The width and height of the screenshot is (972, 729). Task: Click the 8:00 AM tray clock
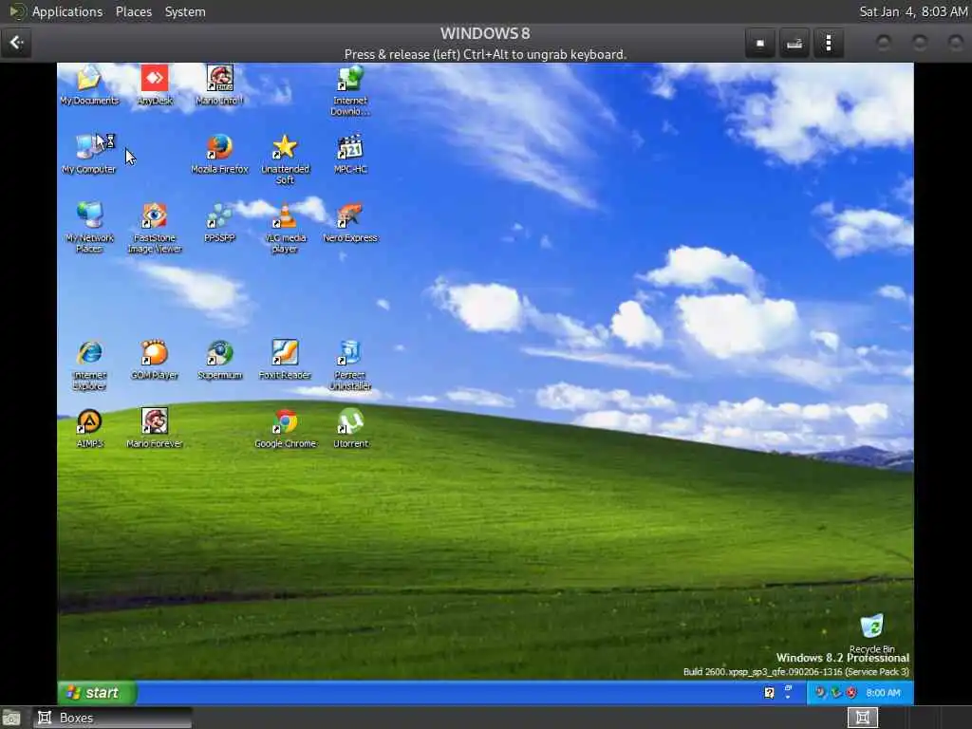click(883, 693)
